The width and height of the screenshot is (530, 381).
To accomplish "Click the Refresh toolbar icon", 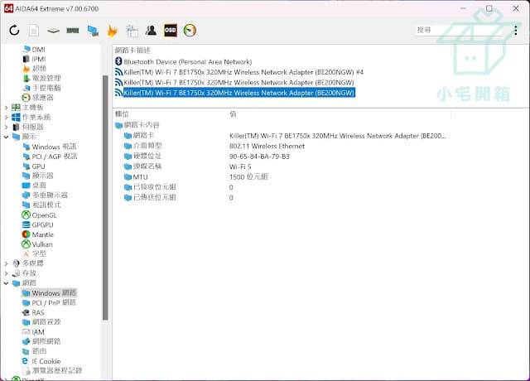I will tap(15, 31).
